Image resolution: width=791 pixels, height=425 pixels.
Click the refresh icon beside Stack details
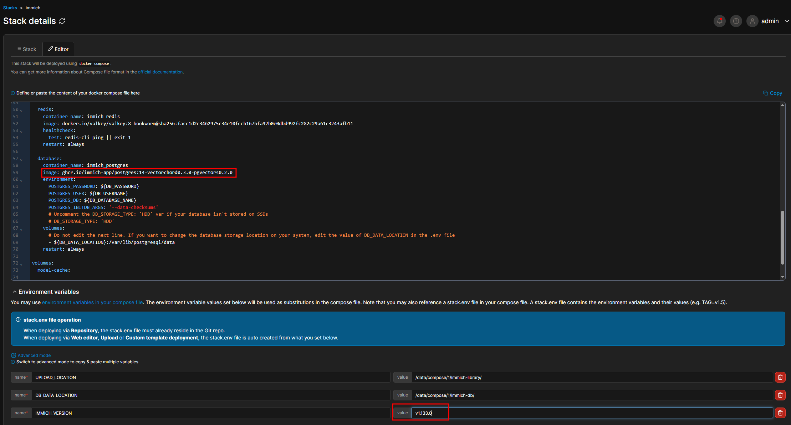pos(62,21)
